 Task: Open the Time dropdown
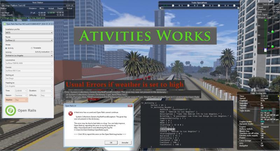tap(21, 91)
